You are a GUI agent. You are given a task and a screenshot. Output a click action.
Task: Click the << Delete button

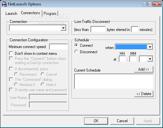pyautogui.click(x=144, y=94)
